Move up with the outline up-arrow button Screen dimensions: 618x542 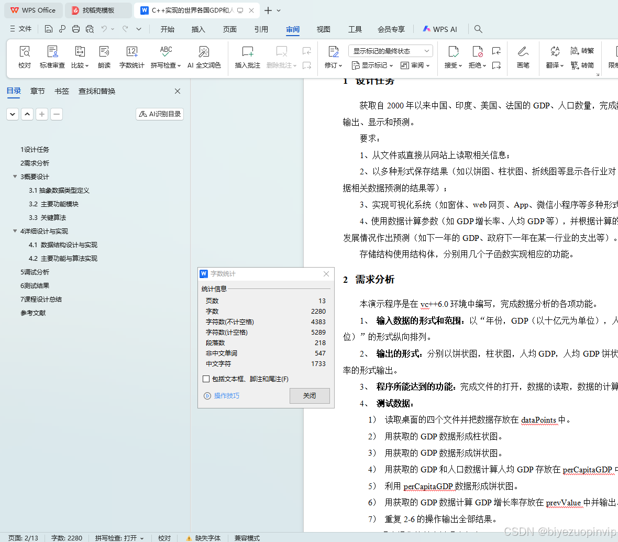(x=27, y=114)
